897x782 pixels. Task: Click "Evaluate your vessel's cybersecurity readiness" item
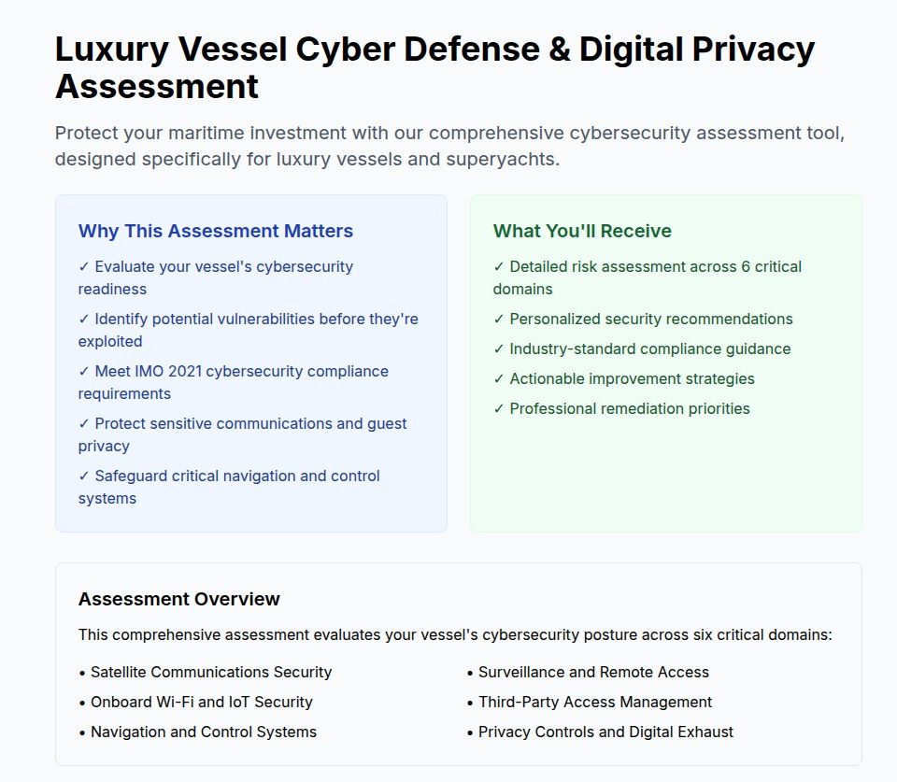[216, 277]
